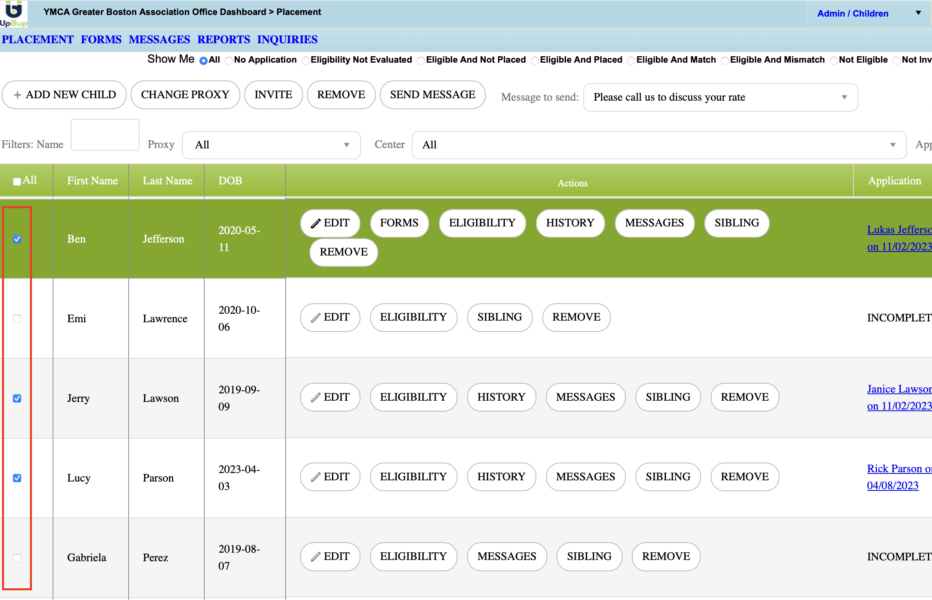
Task: Click in the Name filter field
Action: pos(105,135)
